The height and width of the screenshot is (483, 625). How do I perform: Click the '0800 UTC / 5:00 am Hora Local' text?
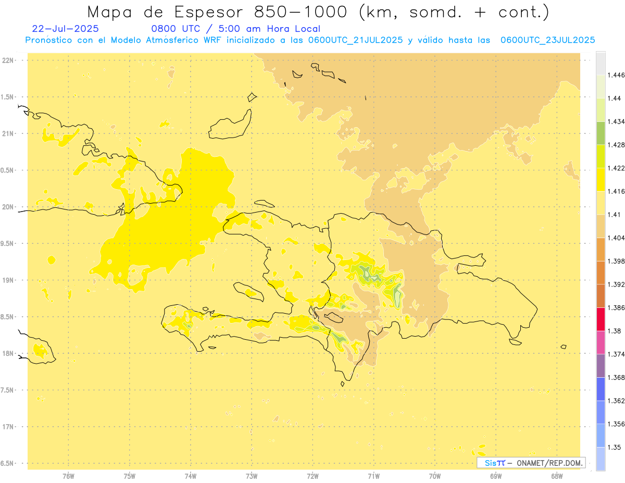[x=236, y=29]
